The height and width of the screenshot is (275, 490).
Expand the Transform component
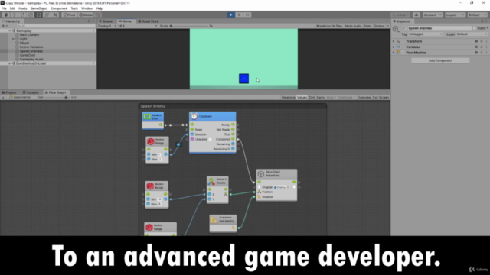394,41
